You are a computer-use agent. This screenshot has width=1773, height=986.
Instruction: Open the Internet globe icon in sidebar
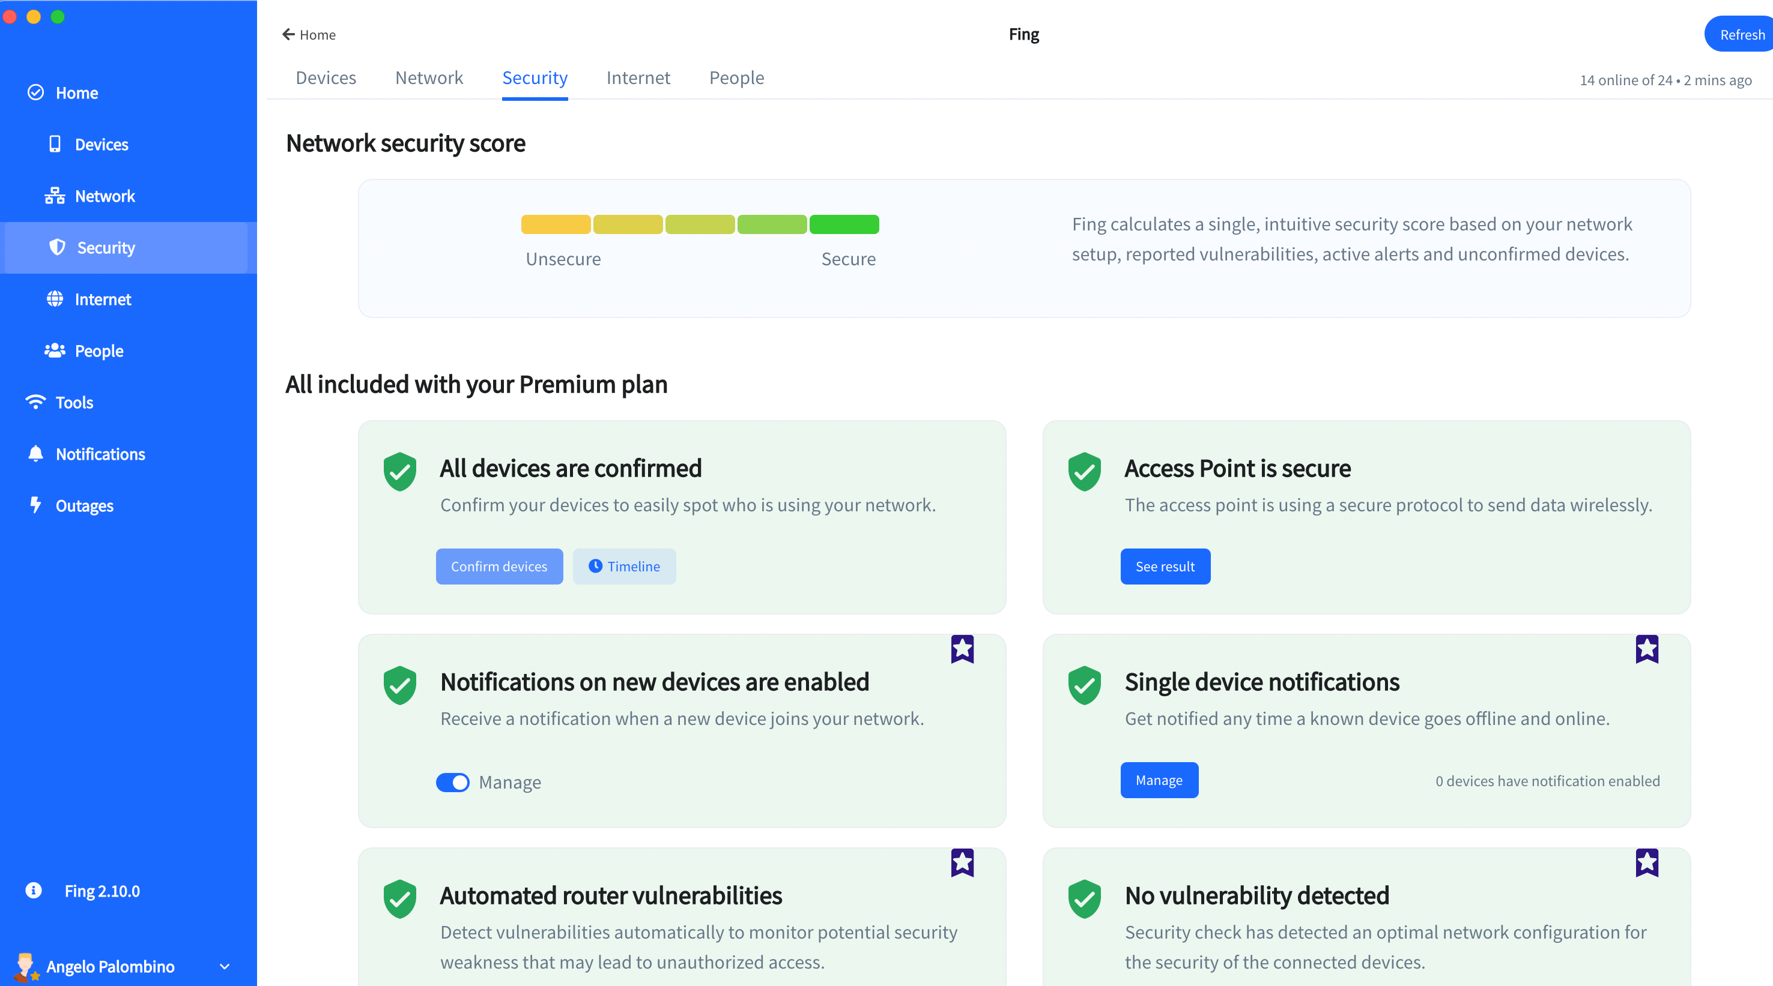coord(55,299)
